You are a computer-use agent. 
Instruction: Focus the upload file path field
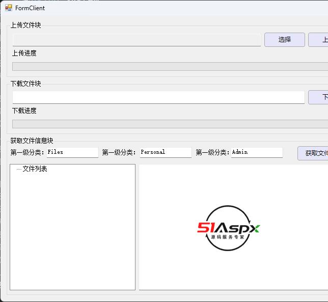[136, 40]
